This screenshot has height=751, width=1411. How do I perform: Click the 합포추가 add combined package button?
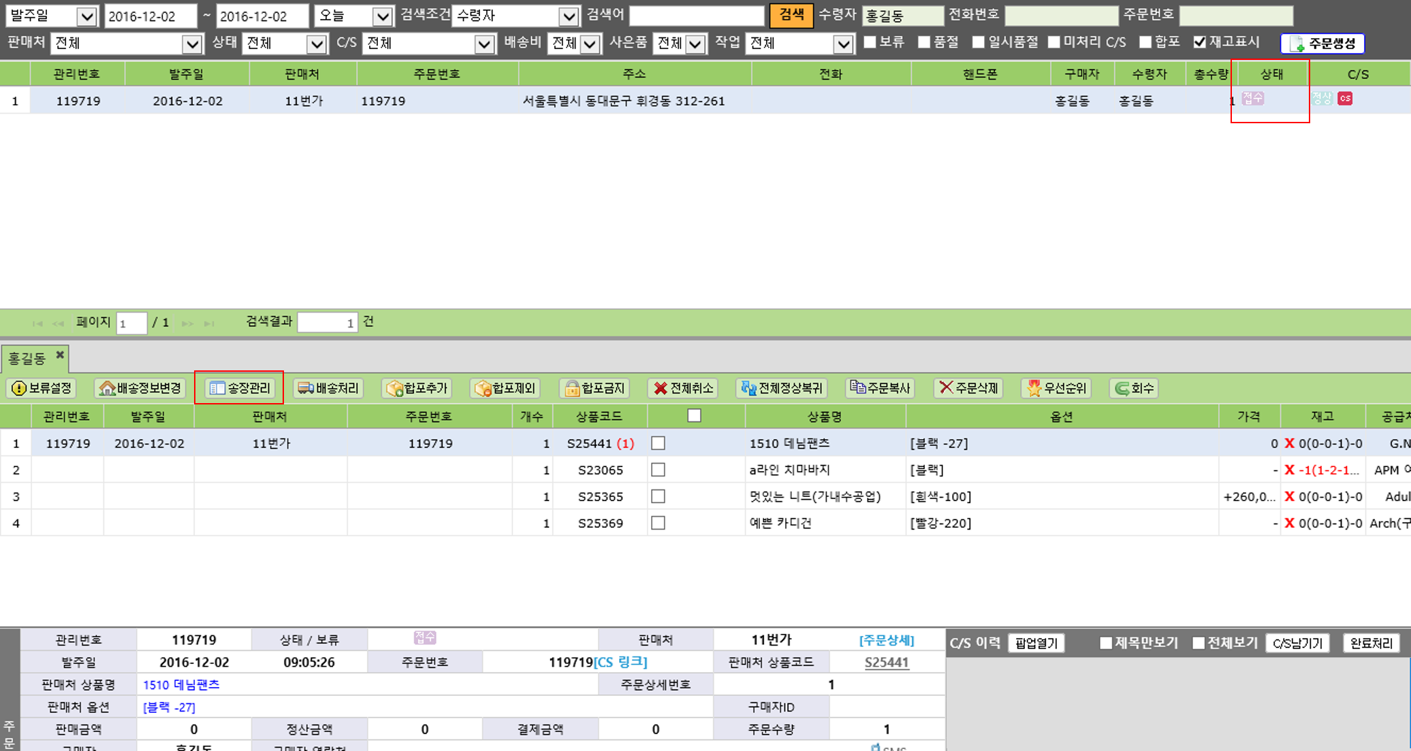point(417,388)
